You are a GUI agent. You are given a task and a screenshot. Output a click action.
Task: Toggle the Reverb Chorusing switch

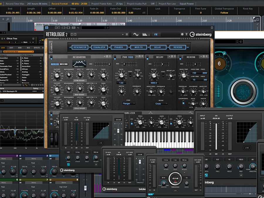tap(184, 102)
